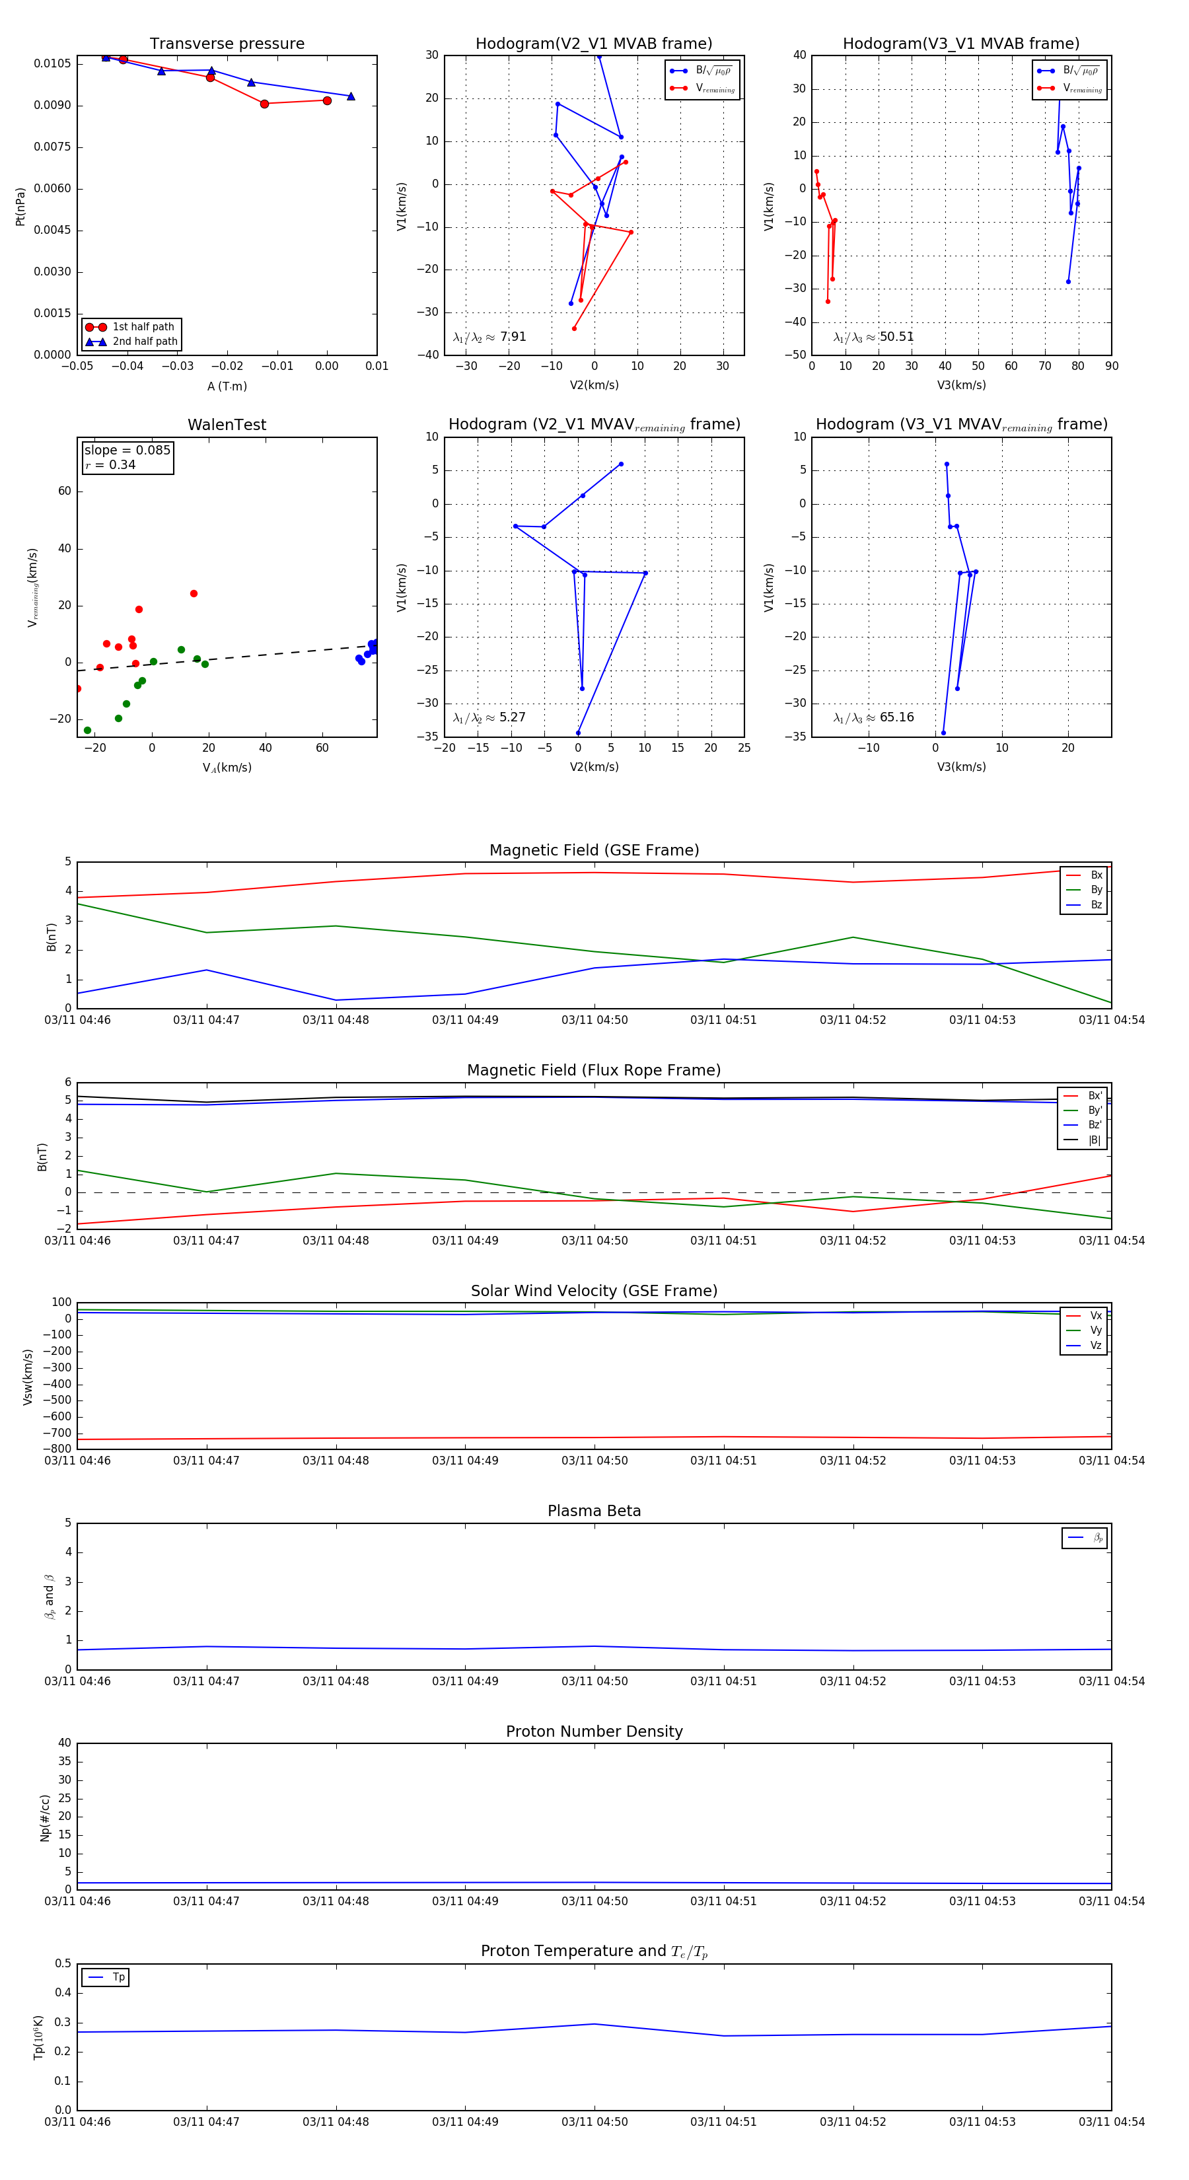Click the 'Transverse pressure' plot title
Image resolution: width=1189 pixels, height=2180 pixels.
click(x=227, y=43)
